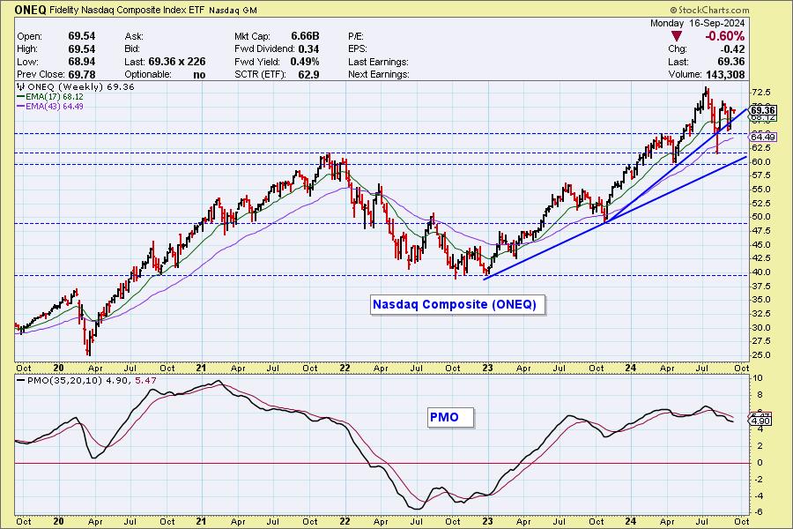Click the 25.0 price axis label

(x=761, y=355)
